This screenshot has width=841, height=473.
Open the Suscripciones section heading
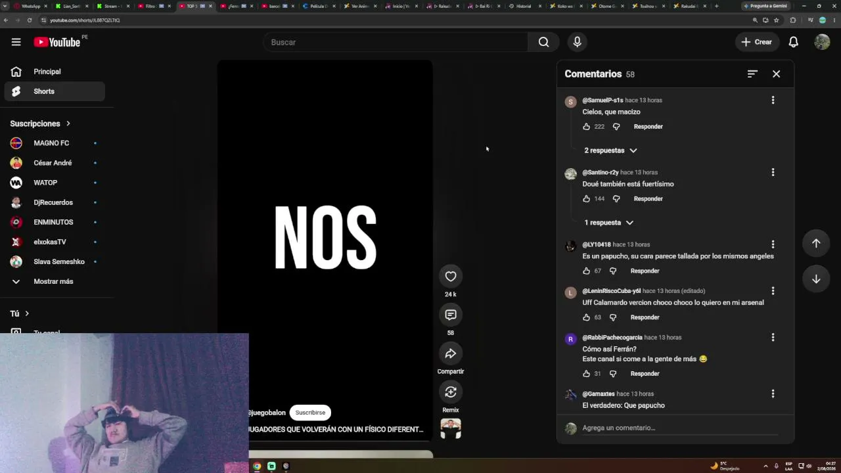tap(40, 124)
